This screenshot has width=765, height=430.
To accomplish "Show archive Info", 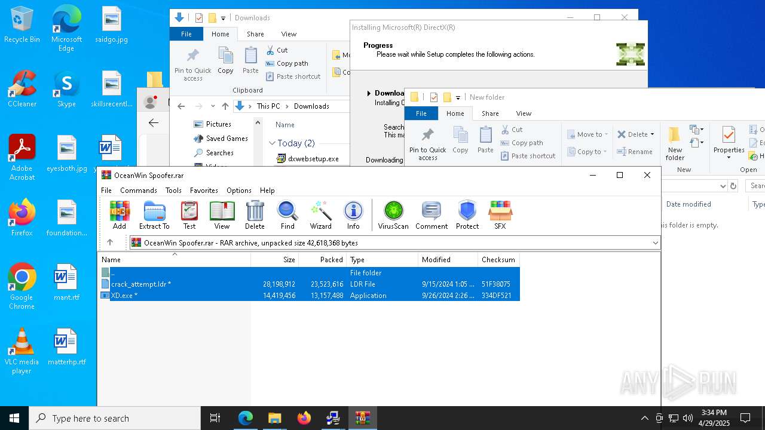I will 353,215.
